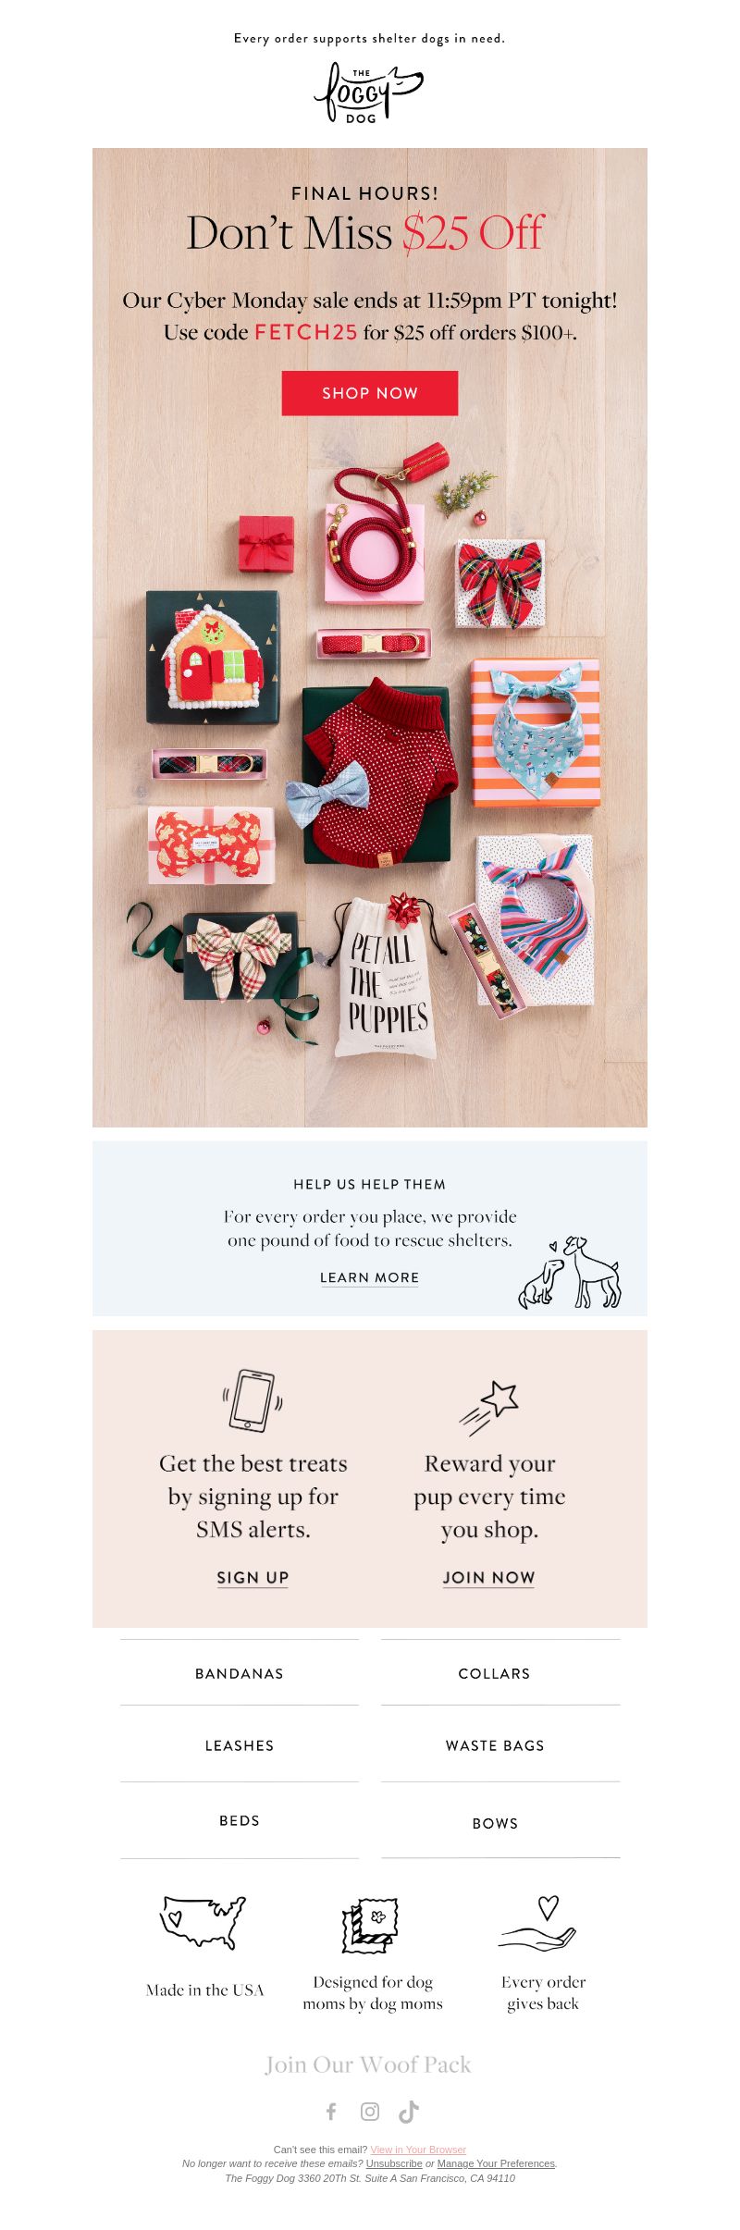Open the BANDANAS category
Image resolution: width=740 pixels, height=2230 pixels.
pos(240,1673)
